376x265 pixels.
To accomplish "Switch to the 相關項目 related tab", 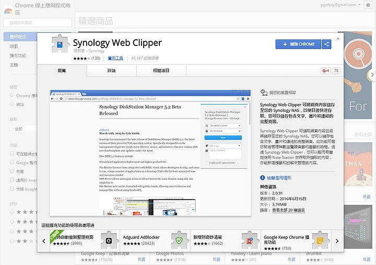I will pyautogui.click(x=161, y=71).
